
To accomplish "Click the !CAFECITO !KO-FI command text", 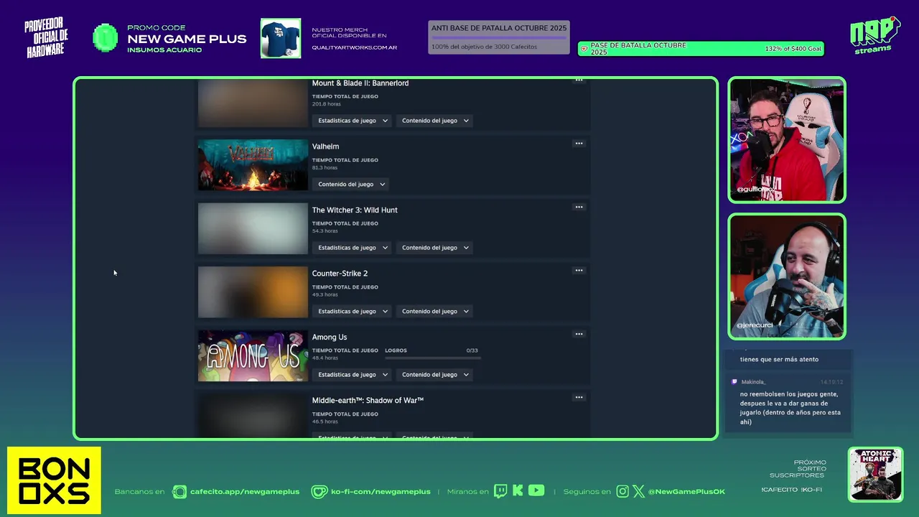I will (792, 490).
